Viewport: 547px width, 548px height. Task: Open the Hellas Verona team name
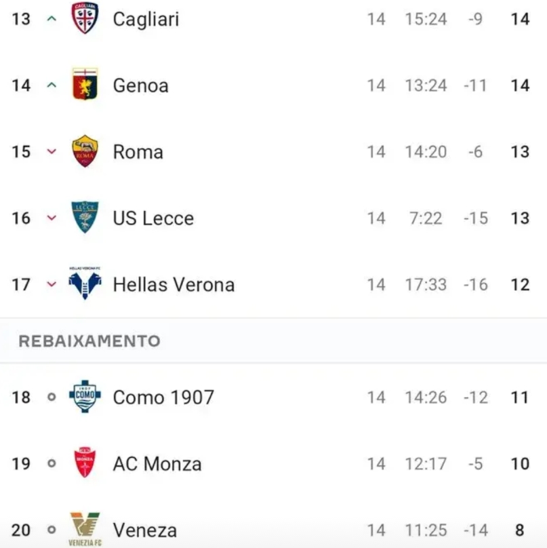click(x=174, y=284)
